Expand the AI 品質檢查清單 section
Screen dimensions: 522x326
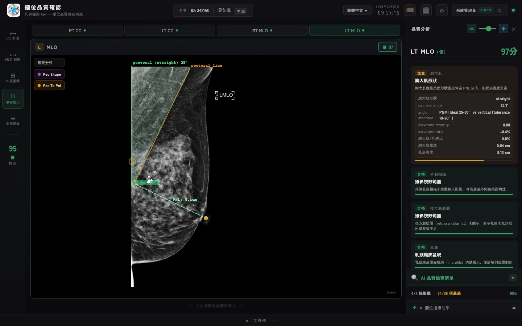(x=513, y=278)
